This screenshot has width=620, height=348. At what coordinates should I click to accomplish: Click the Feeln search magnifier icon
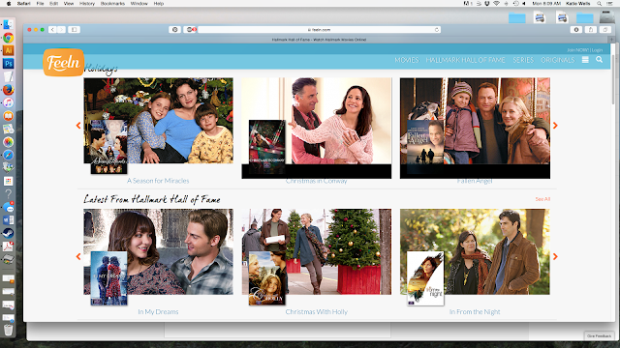tap(599, 60)
